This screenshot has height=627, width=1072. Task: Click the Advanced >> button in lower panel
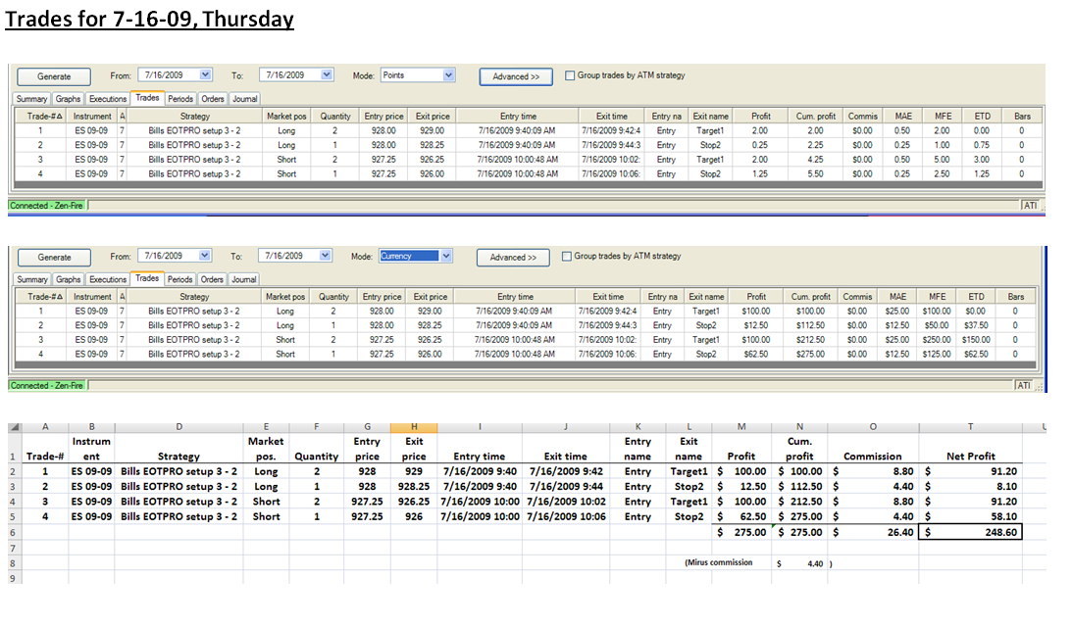[513, 258]
